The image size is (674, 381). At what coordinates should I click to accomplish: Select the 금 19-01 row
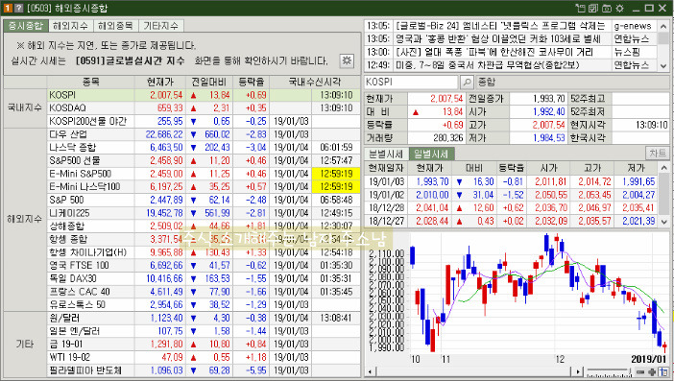[x=204, y=345]
